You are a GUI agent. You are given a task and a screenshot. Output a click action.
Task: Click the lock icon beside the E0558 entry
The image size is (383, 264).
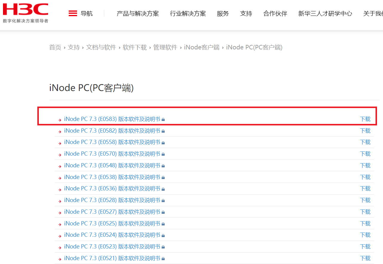[163, 142]
